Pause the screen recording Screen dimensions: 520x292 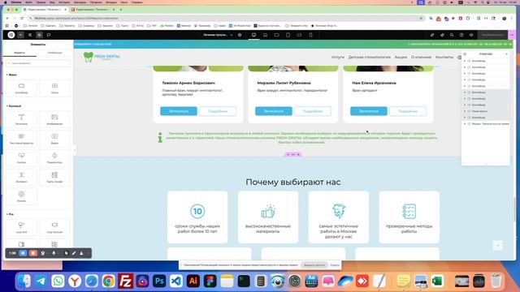point(23,253)
